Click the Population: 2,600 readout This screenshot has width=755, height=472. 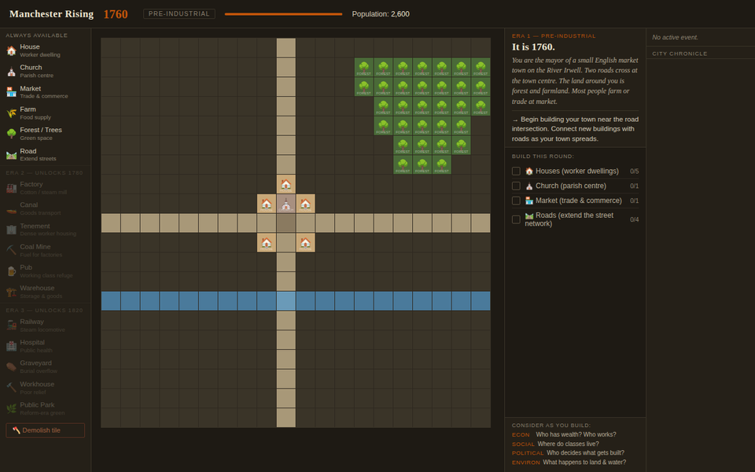(381, 14)
